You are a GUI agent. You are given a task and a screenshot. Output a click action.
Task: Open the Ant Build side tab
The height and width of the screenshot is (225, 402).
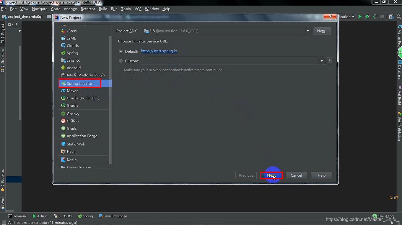tap(399, 95)
